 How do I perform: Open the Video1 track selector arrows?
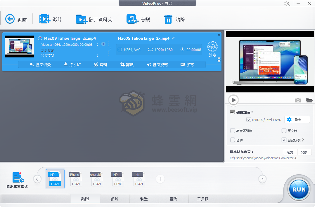[97, 45]
